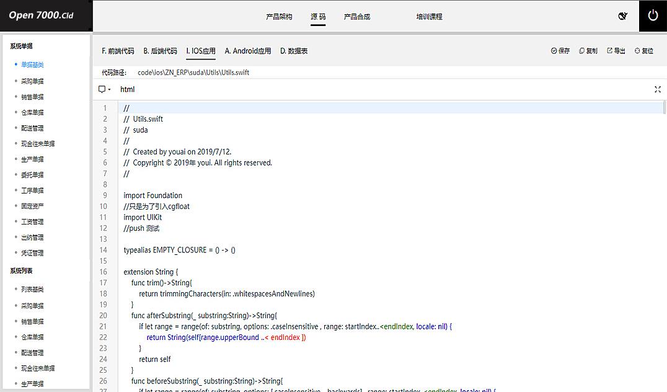
Task: Select 单据基类 in the sidebar
Action: (32, 65)
